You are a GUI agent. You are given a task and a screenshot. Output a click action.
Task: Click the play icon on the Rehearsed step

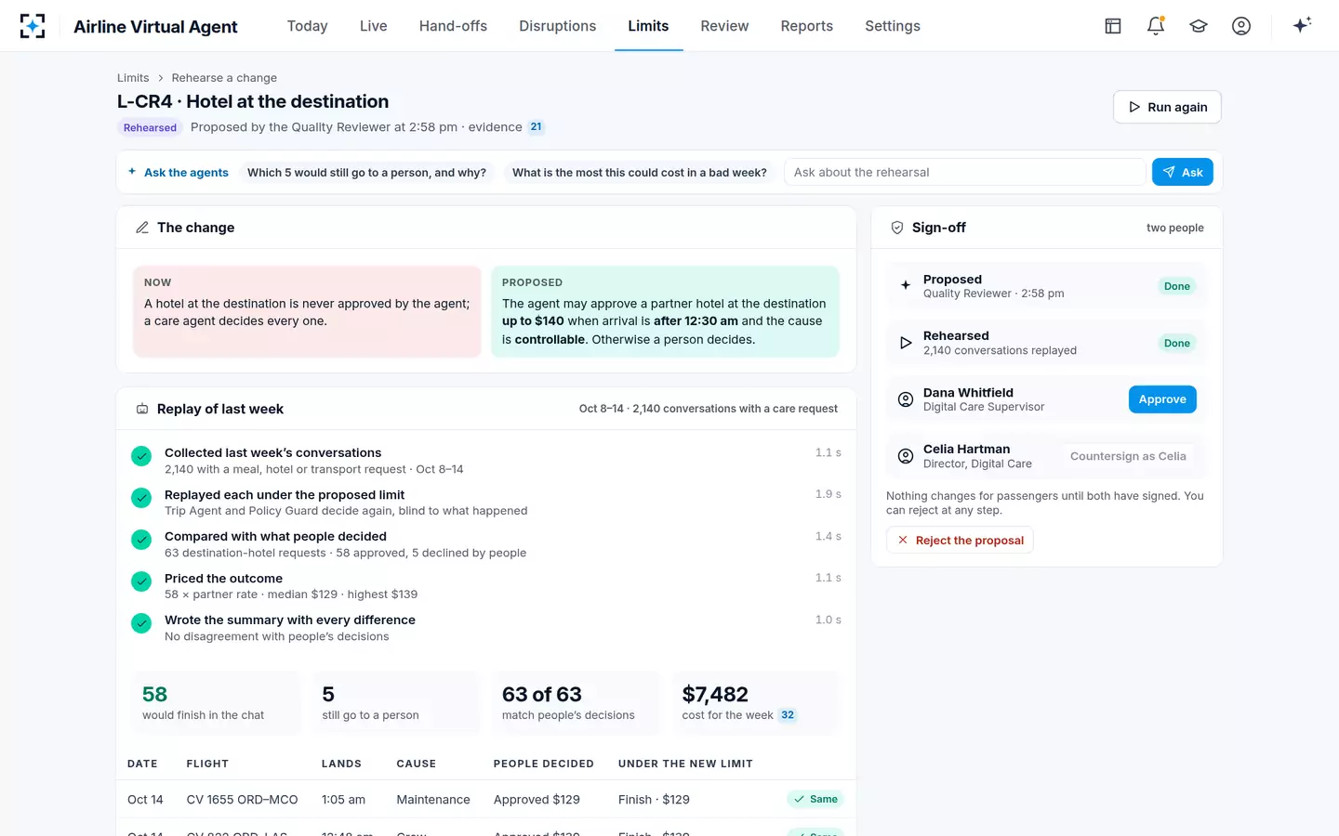point(906,343)
